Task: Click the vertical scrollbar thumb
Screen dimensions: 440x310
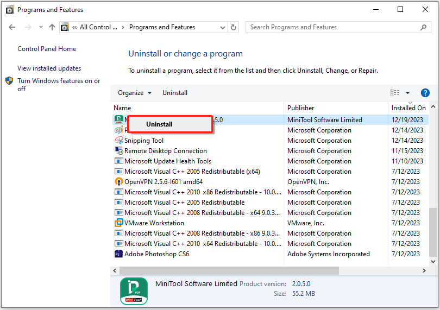Action: [433, 232]
